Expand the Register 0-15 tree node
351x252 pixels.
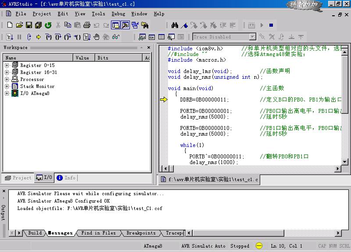7,65
